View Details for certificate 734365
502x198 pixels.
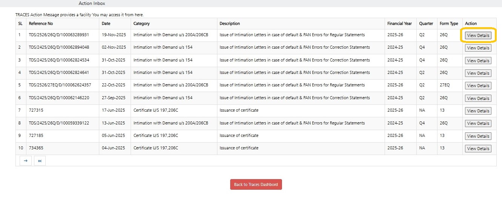pyautogui.click(x=478, y=149)
